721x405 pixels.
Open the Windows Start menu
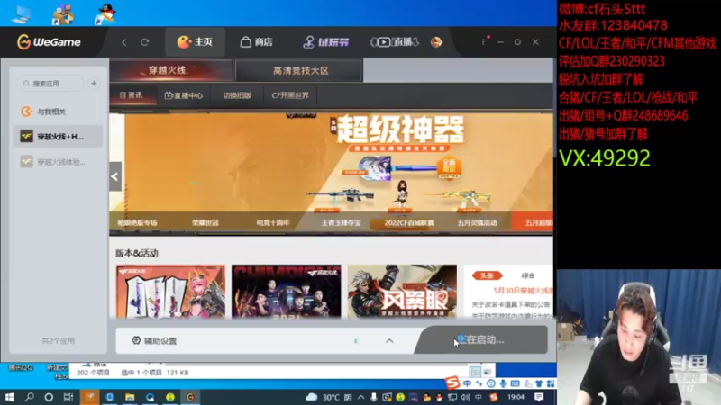tap(10, 397)
